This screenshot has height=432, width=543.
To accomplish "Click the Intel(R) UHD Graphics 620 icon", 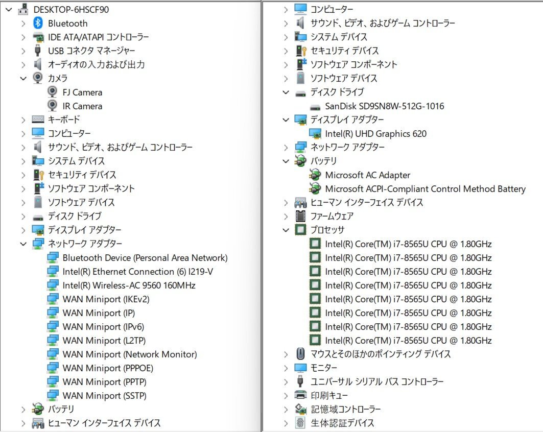I will (315, 134).
